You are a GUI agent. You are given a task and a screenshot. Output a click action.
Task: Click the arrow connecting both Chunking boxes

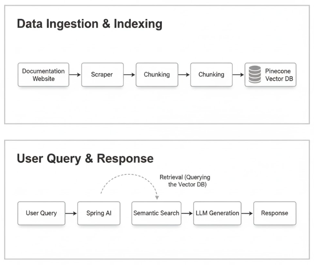point(184,75)
